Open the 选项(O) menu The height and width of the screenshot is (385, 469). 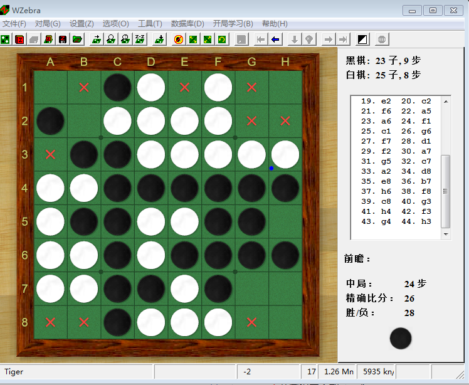tap(115, 24)
